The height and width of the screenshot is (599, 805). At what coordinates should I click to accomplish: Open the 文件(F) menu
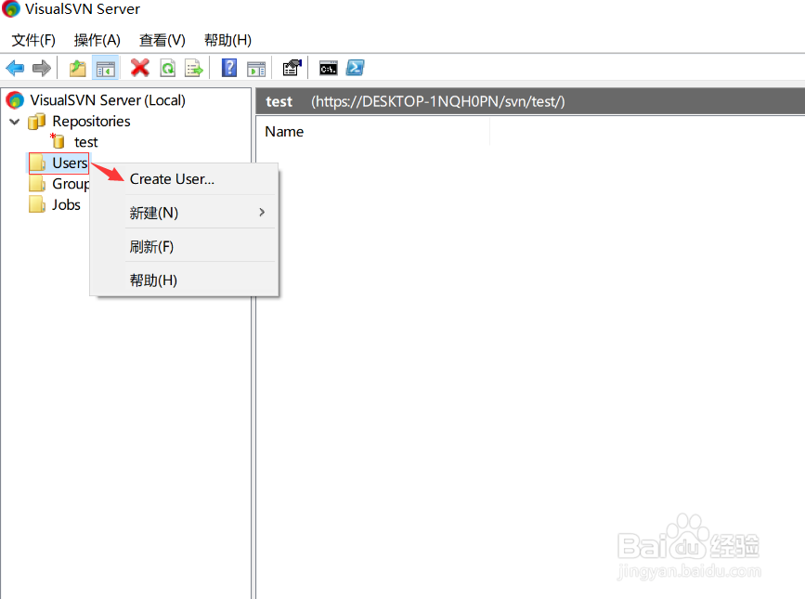coord(33,40)
